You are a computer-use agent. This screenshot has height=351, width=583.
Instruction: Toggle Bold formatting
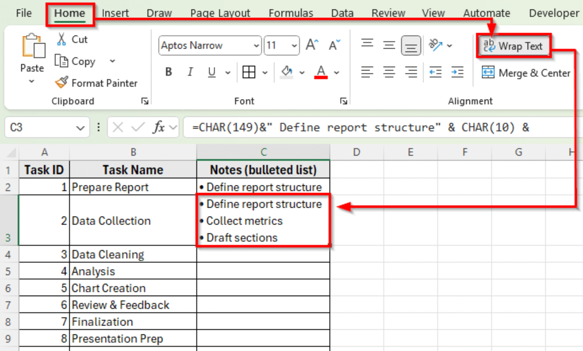click(169, 72)
